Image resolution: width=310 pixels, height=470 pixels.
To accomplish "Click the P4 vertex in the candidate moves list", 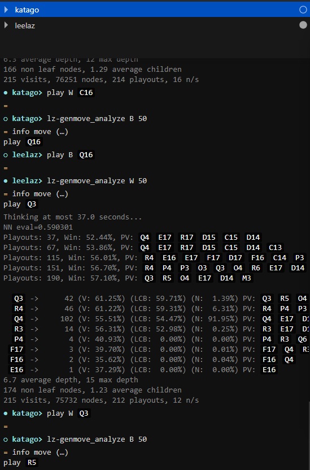I will 19,339.
